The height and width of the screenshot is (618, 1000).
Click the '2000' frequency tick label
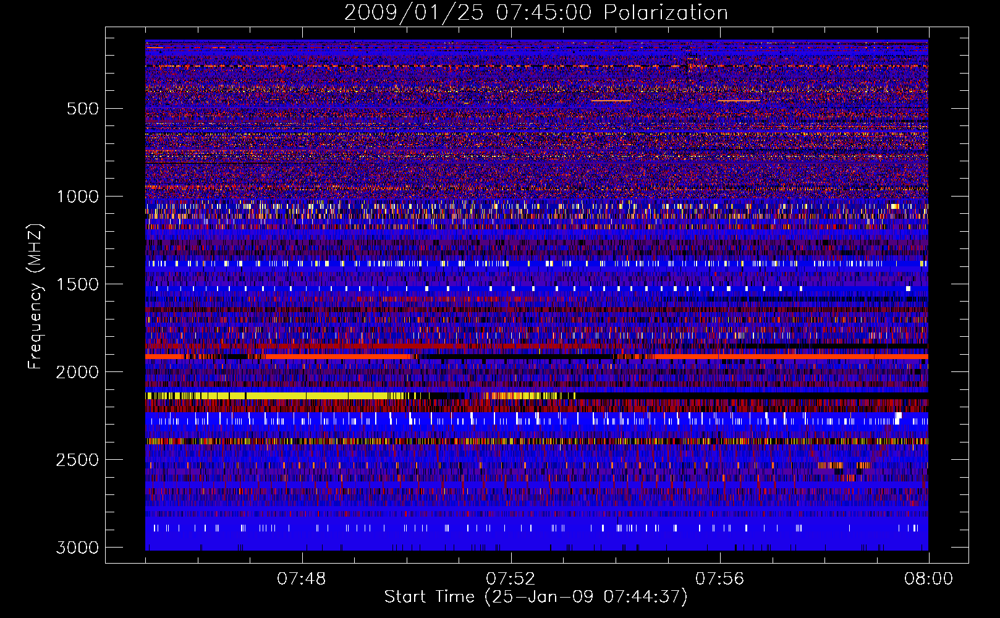point(77,372)
